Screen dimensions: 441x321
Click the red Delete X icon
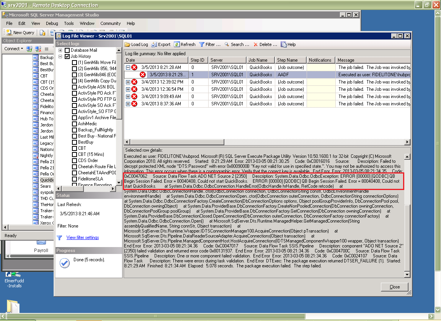click(x=255, y=44)
